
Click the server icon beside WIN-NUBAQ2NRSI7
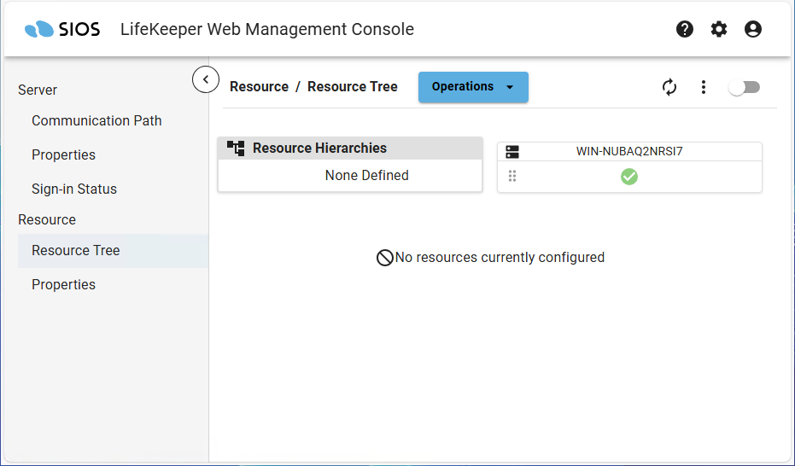[x=512, y=152]
